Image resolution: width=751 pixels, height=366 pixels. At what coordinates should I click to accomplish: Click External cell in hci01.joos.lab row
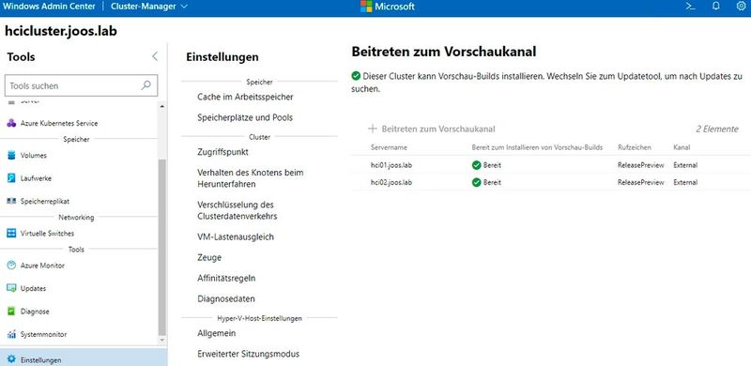point(685,165)
